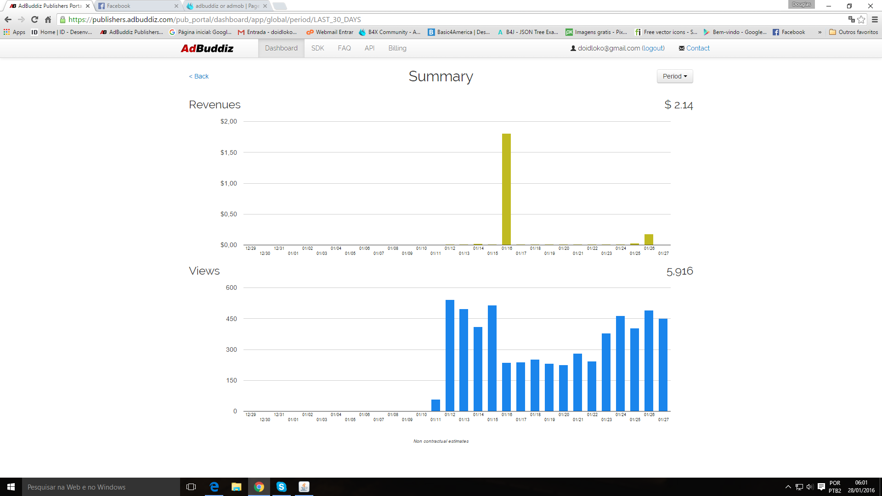Open File Explorer from taskbar
Screen dimensions: 882x496
[236, 487]
